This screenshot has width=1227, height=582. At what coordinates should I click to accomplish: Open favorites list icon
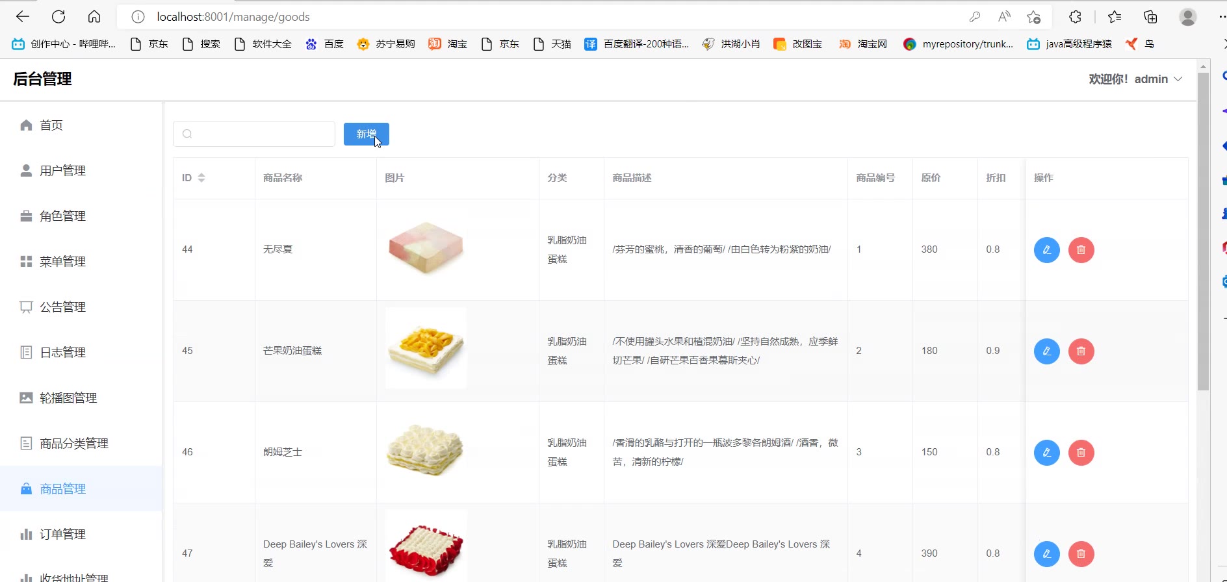click(x=1115, y=17)
